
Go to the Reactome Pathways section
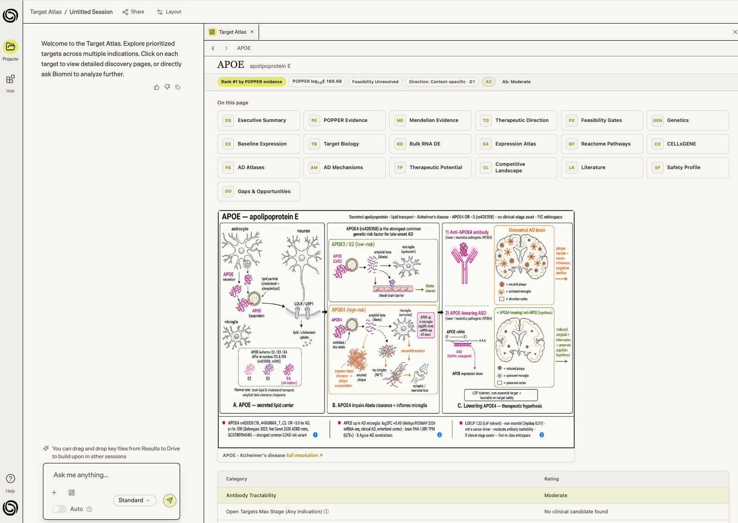tap(602, 144)
